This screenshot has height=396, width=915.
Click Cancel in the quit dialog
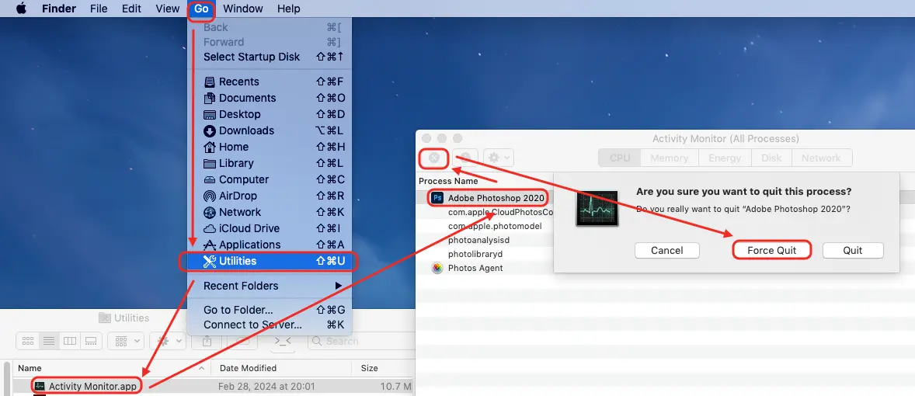[666, 250]
